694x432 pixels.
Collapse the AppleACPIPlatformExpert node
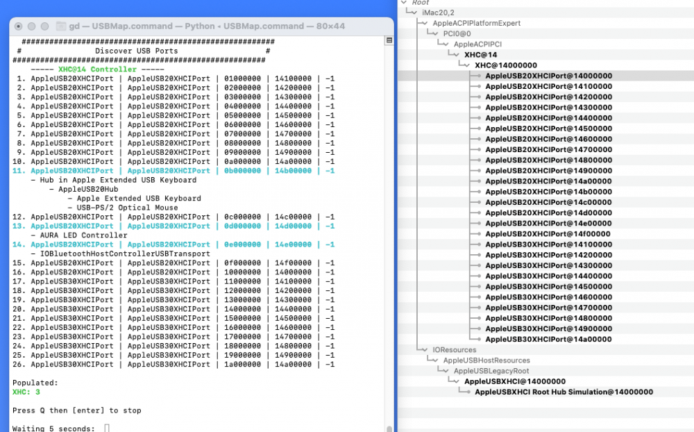click(x=425, y=23)
